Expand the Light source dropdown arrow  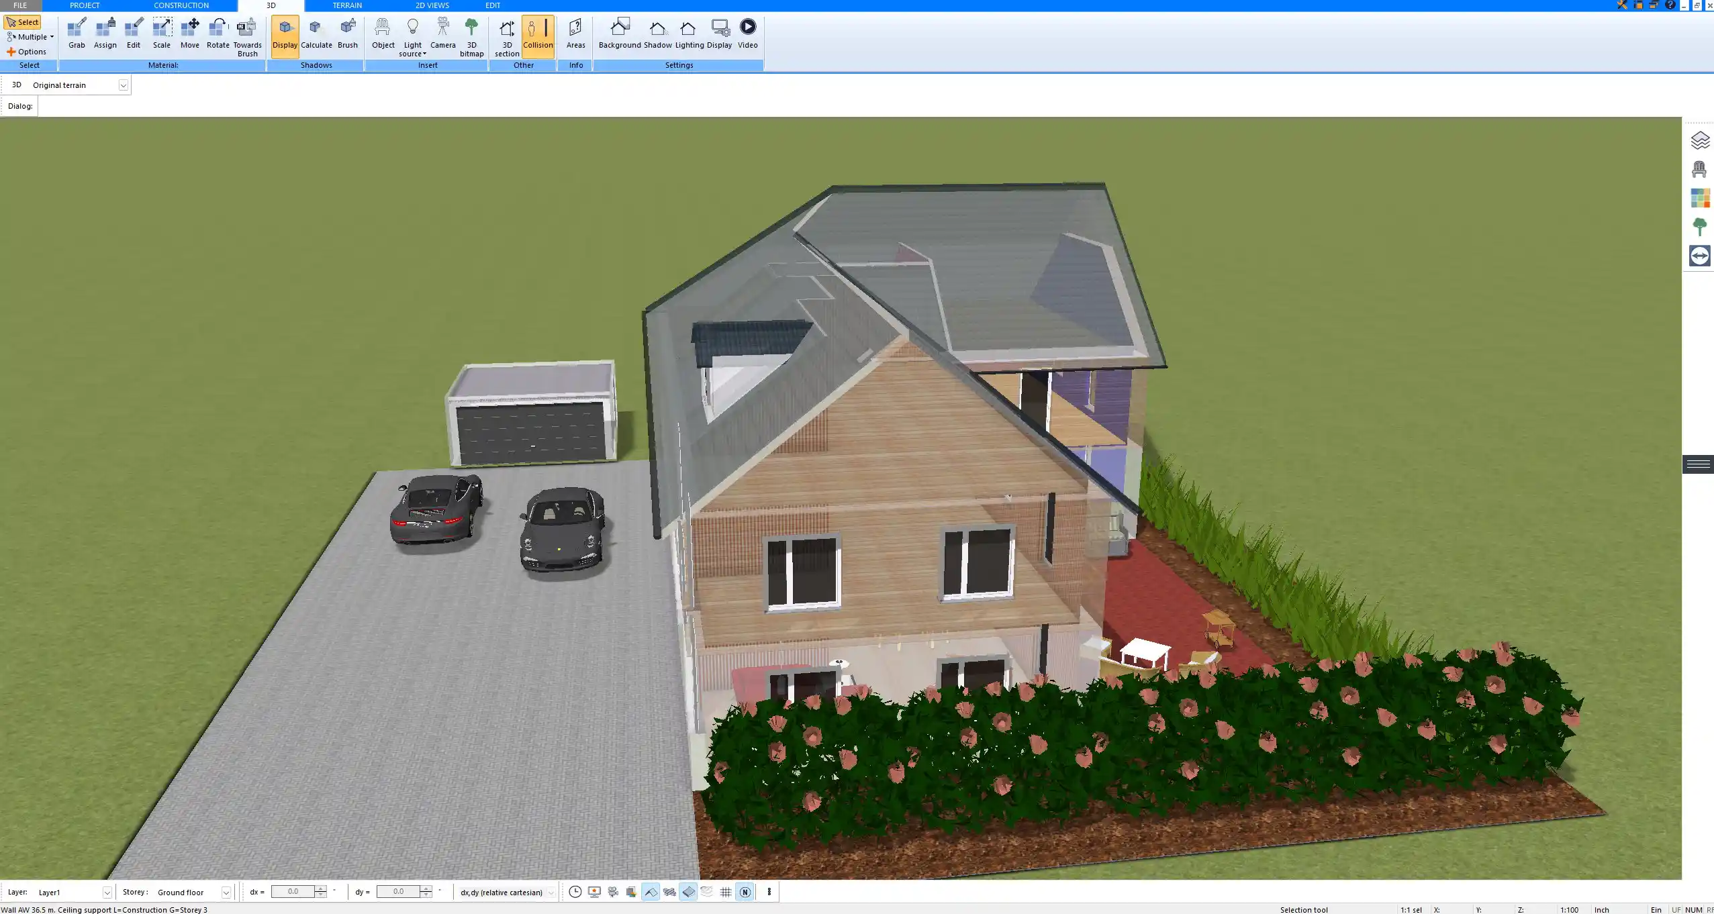[x=424, y=54]
